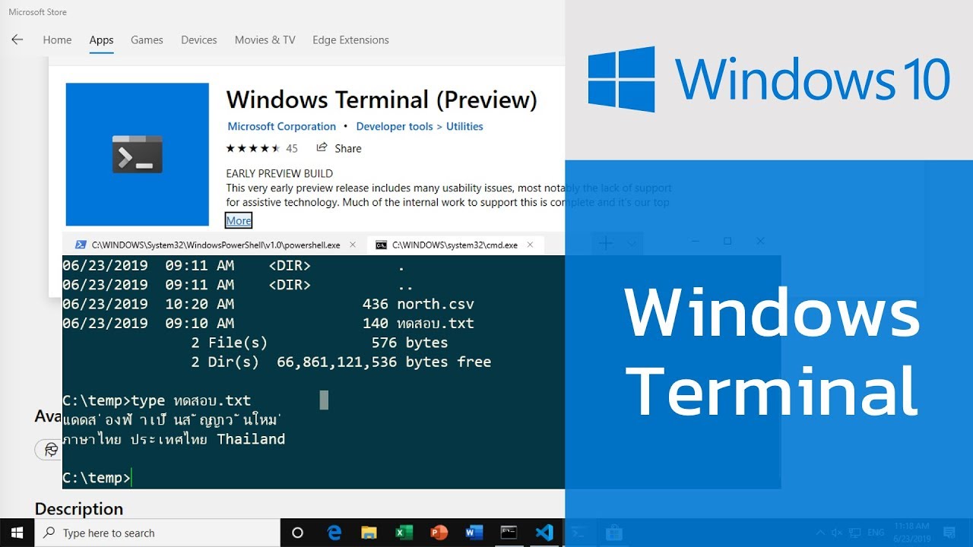Maximize the Windows Terminal window
Screen dimensions: 973x547
pyautogui.click(x=727, y=241)
